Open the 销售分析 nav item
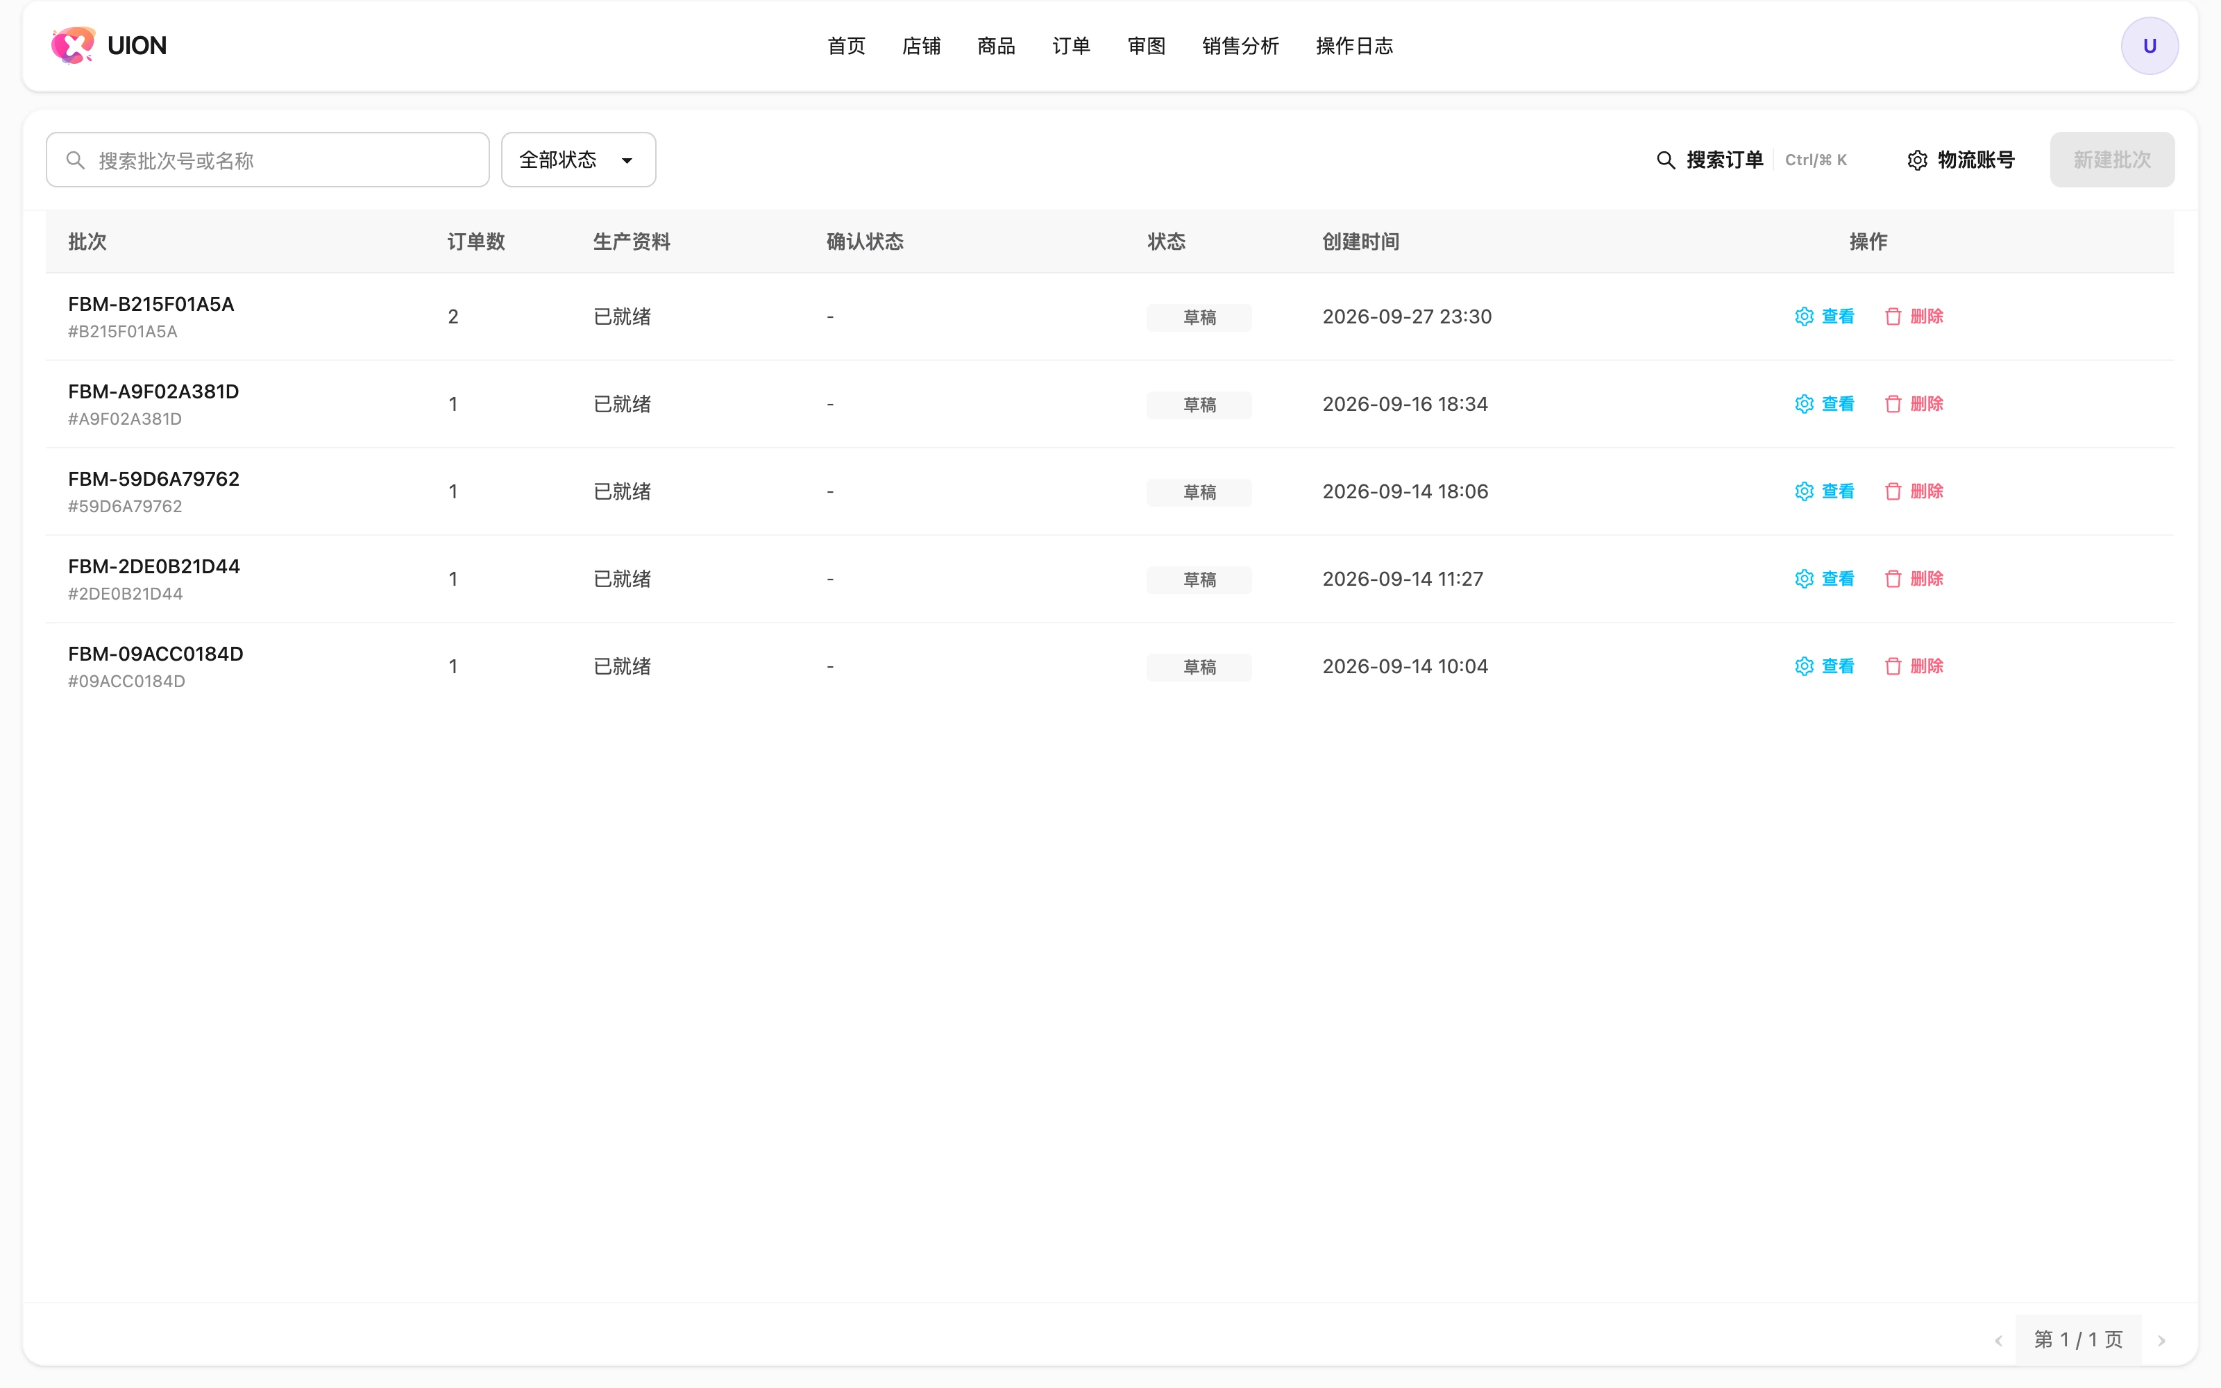This screenshot has height=1388, width=2221. tap(1241, 46)
